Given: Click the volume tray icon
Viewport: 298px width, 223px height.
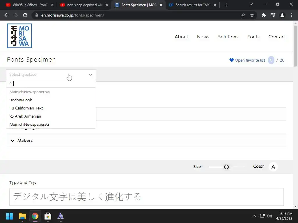Looking at the screenshot, I should click(269, 216).
